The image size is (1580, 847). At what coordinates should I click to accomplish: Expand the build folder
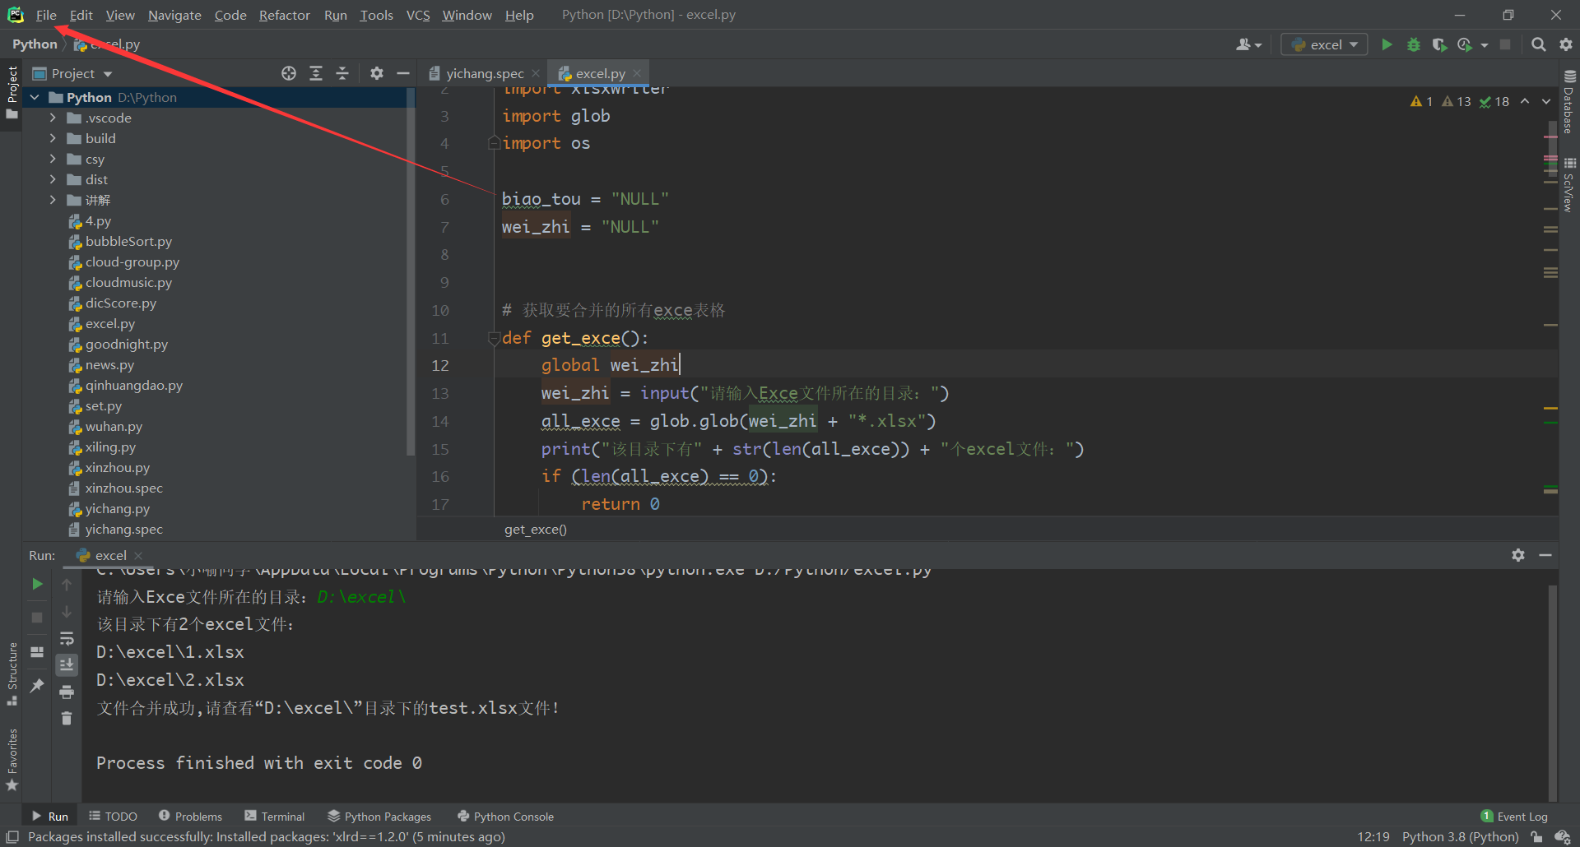pyautogui.click(x=53, y=138)
